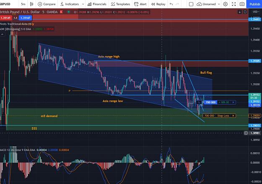The image size is (262, 184).
Task: Click the Unnamed layout cloud save button
Action: click(206, 4)
